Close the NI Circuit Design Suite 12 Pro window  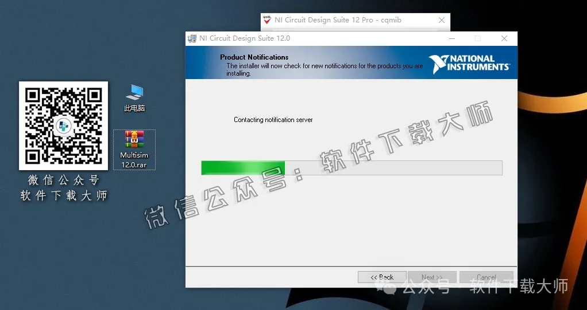pos(442,20)
